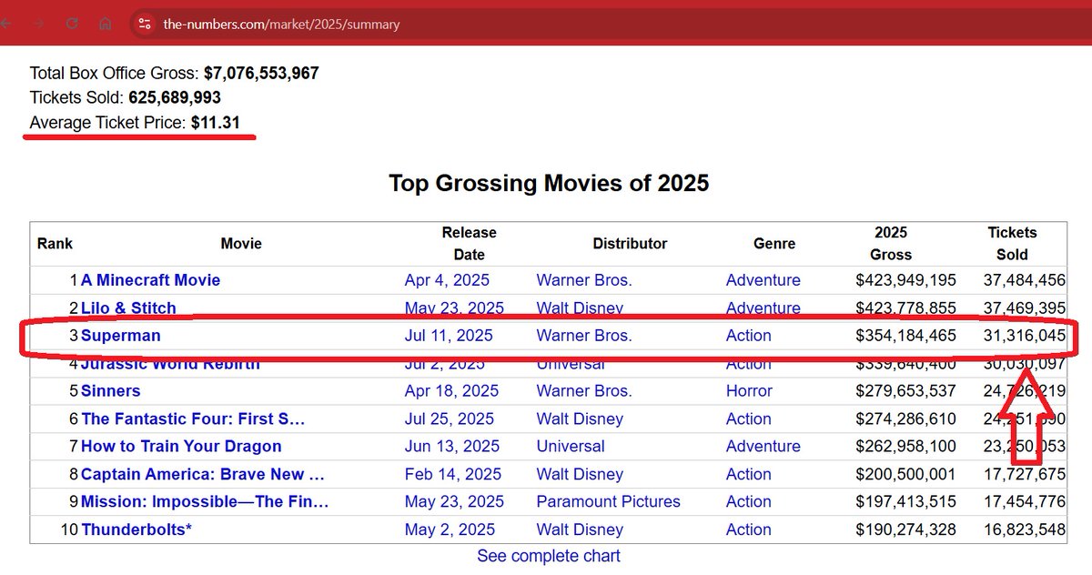The height and width of the screenshot is (575, 1092).
Task: Click Action genre in Superman row
Action: [749, 336]
